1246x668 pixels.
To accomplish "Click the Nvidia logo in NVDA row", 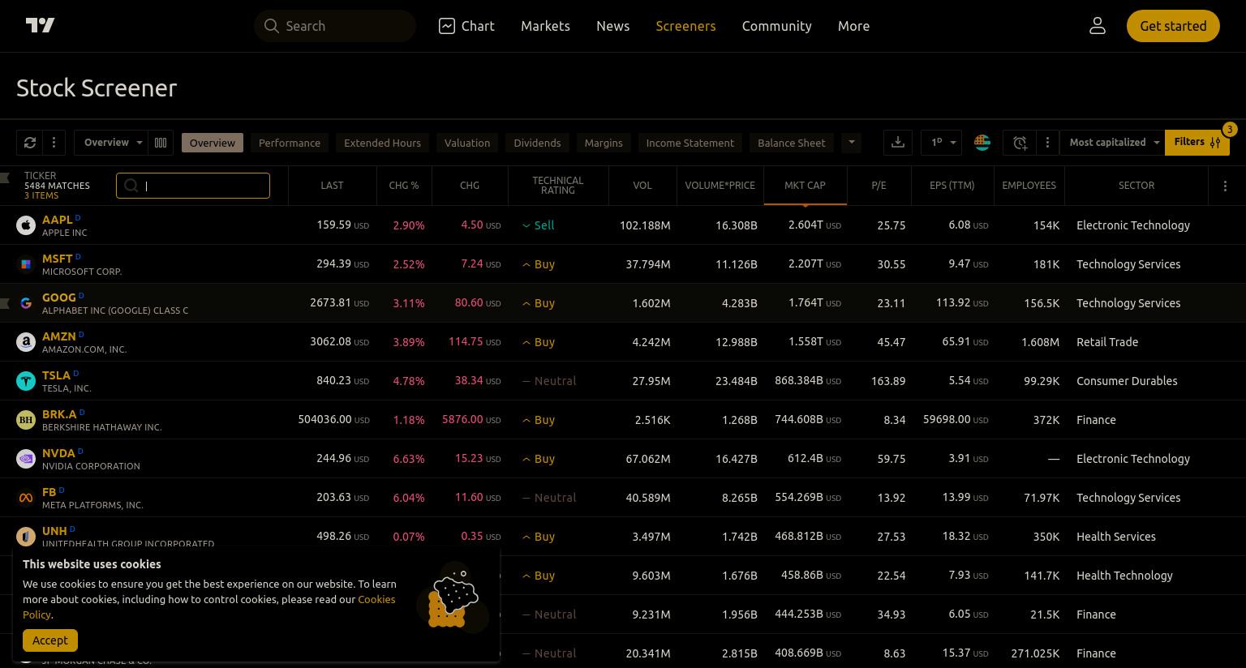I will click(26, 459).
